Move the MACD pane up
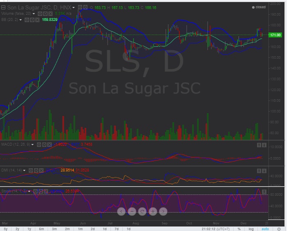This screenshot has height=231, width=287. pyautogui.click(x=259, y=145)
